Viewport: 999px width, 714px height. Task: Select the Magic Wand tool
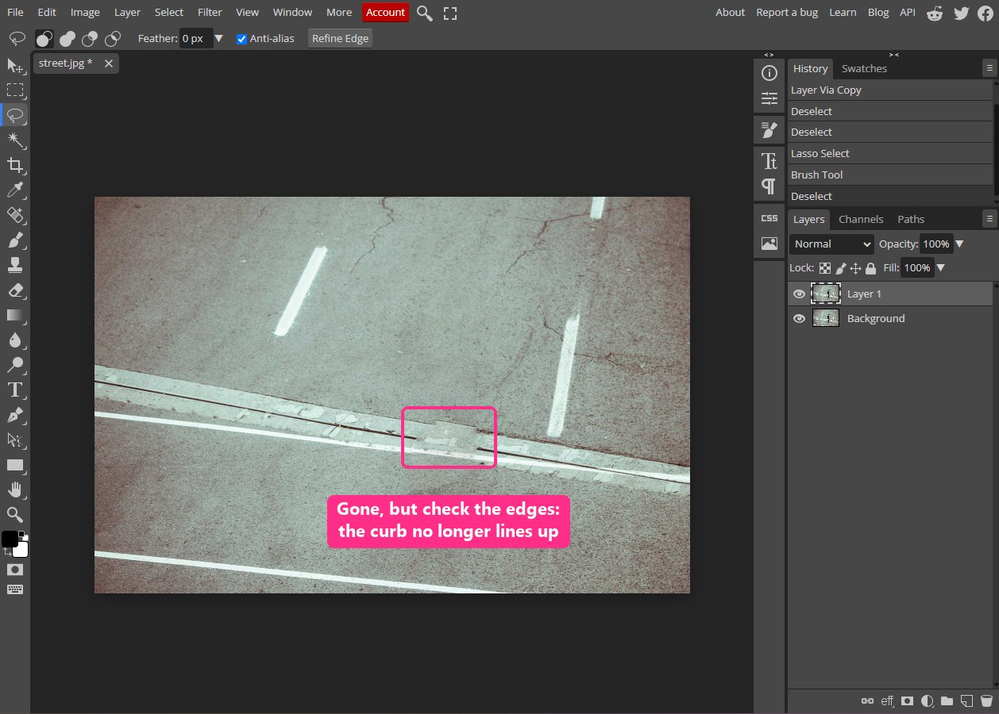15,140
